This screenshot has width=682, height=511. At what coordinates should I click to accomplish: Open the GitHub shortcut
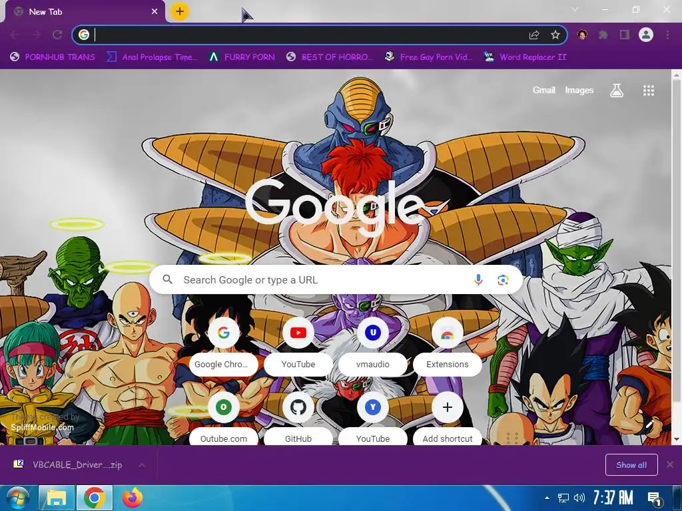(298, 419)
